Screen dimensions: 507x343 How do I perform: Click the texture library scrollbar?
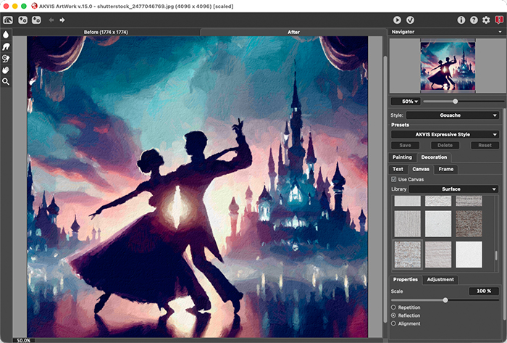coord(496,255)
